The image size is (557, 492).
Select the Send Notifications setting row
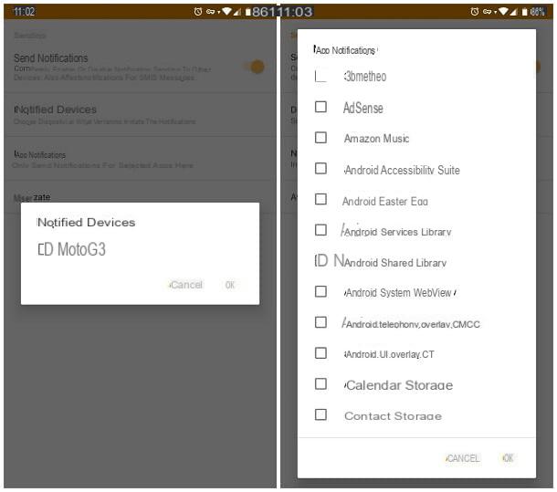140,67
